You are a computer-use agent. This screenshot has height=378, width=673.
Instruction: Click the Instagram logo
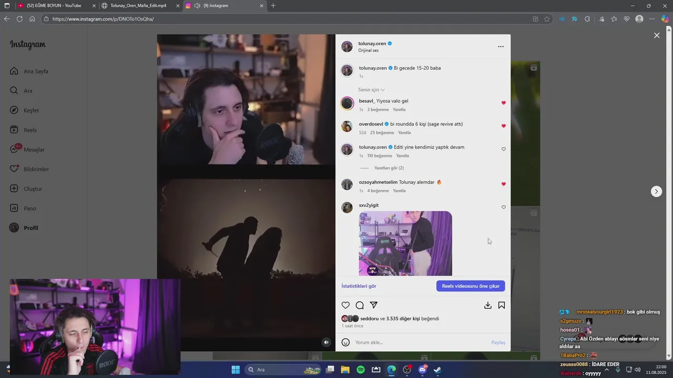[x=28, y=45]
